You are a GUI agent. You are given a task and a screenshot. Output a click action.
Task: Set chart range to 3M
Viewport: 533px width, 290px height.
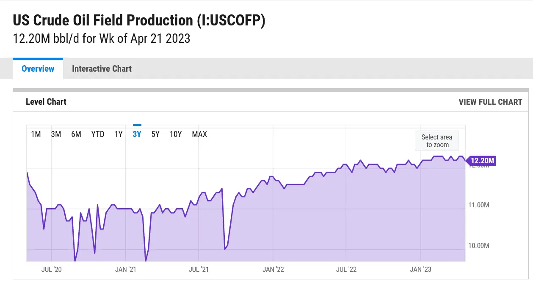pos(56,134)
